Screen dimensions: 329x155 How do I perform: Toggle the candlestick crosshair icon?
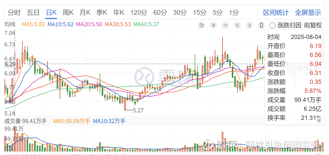(261, 25)
